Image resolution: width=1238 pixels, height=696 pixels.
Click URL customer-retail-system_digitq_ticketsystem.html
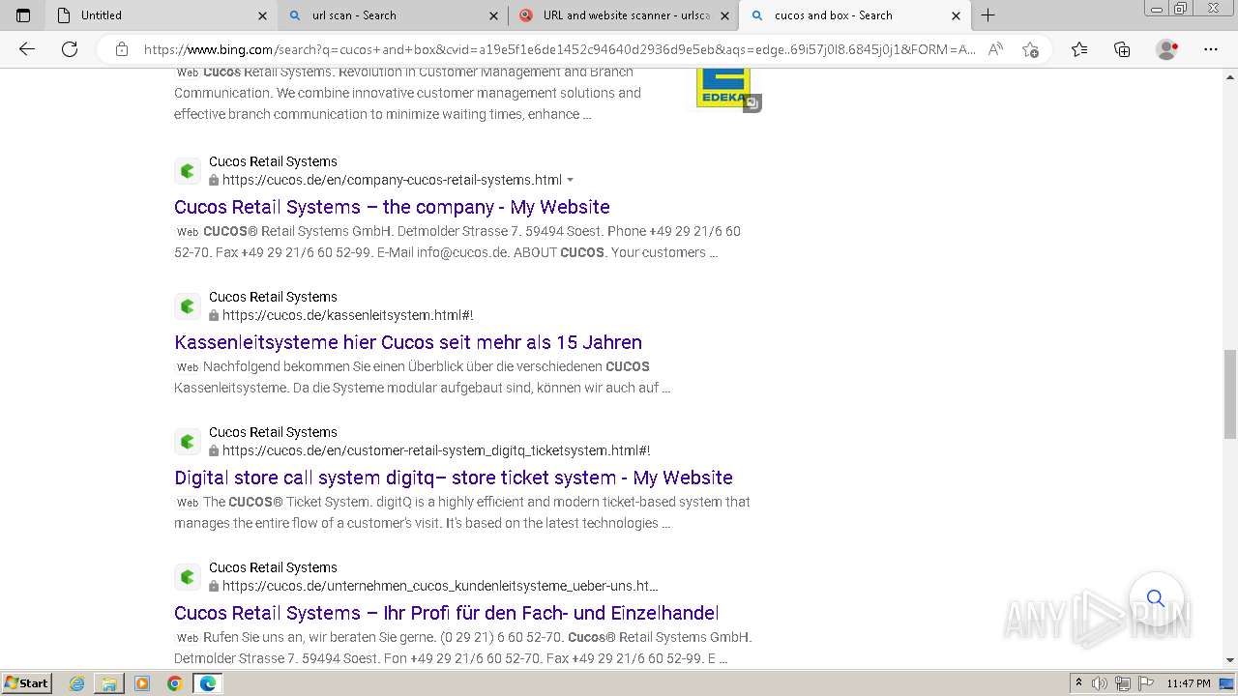[x=436, y=450]
